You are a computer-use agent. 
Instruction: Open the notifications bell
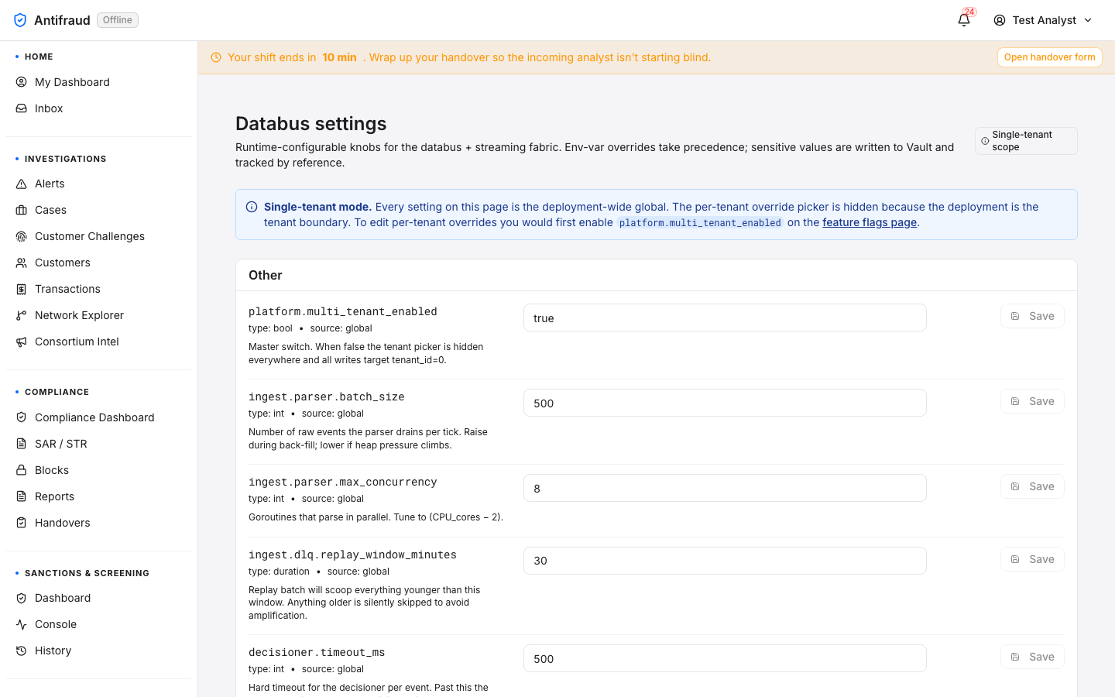964,20
